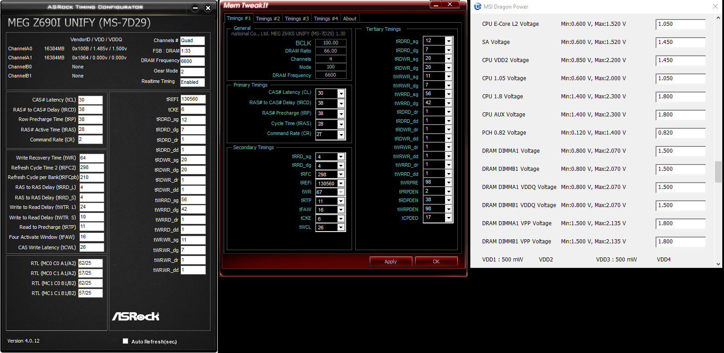724x353 pixels.
Task: Expand the Cycle Time (tRAS) dropdown in Mem TweakIt
Action: click(x=341, y=124)
